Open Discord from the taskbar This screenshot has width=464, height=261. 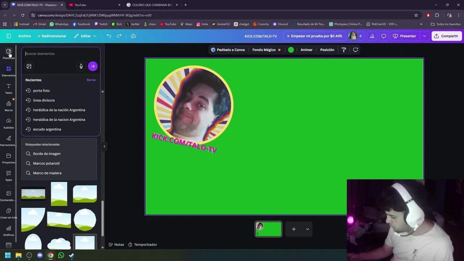(x=40, y=255)
